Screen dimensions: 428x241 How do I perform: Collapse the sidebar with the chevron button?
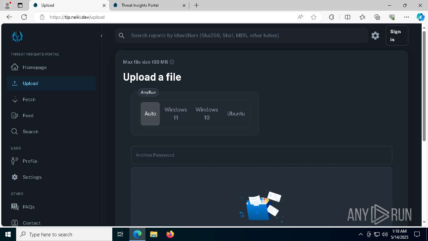(x=101, y=36)
